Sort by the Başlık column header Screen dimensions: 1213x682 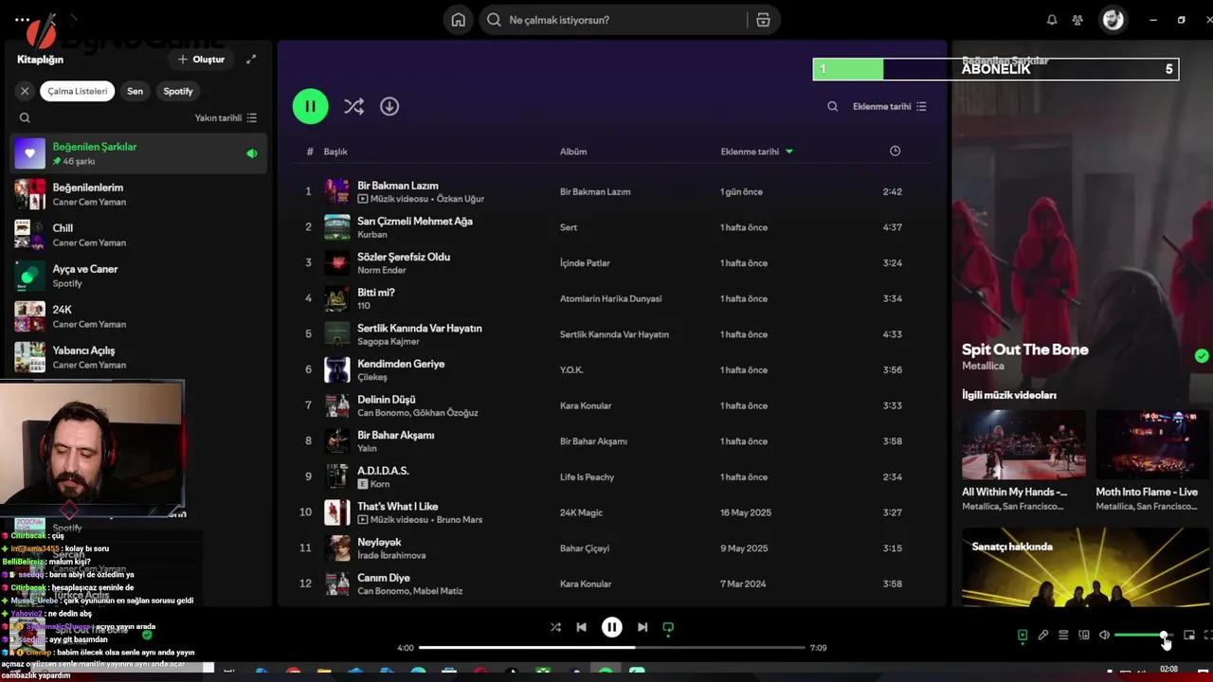(335, 152)
